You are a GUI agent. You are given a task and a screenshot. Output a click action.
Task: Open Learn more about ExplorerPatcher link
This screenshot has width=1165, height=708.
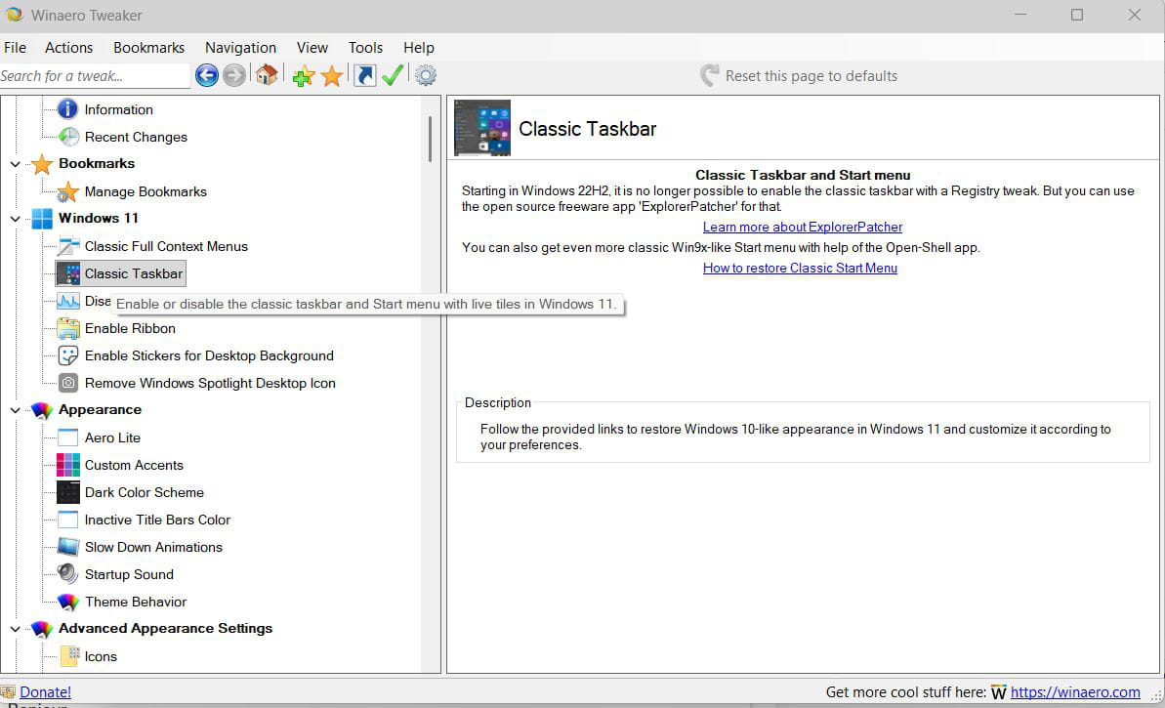(x=800, y=227)
